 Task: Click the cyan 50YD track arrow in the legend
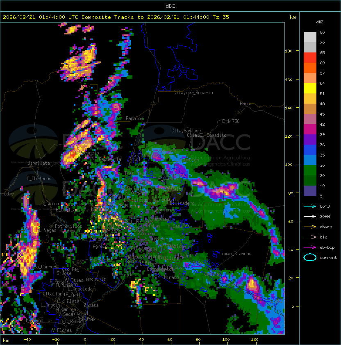click(310, 206)
